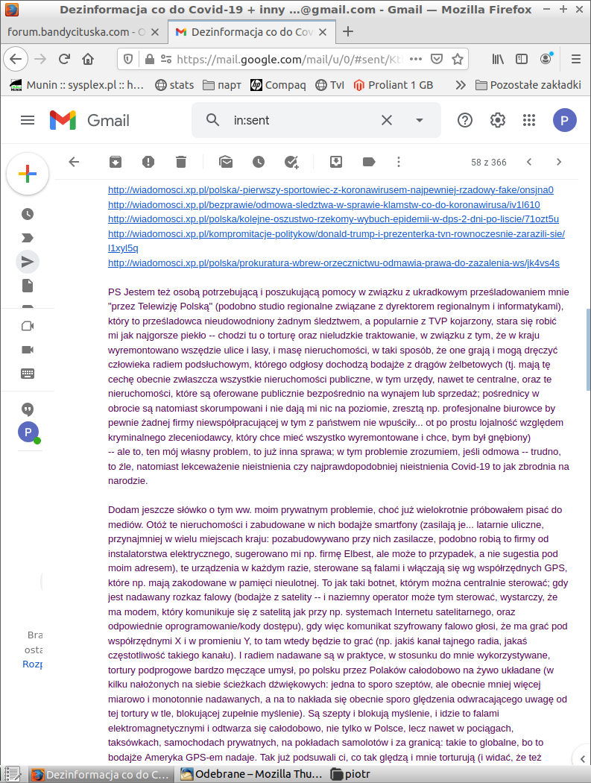Move message to inbox
This screenshot has height=783, width=591.
coord(336,161)
